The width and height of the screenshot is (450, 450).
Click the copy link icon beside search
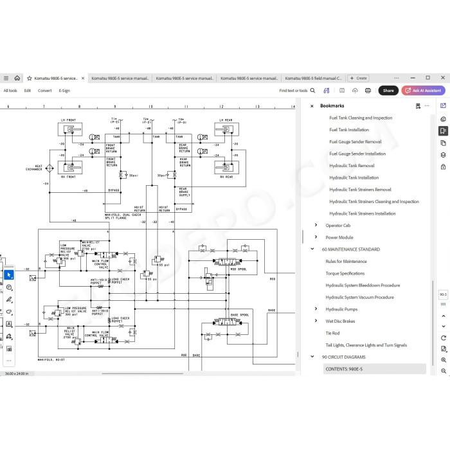point(327,91)
